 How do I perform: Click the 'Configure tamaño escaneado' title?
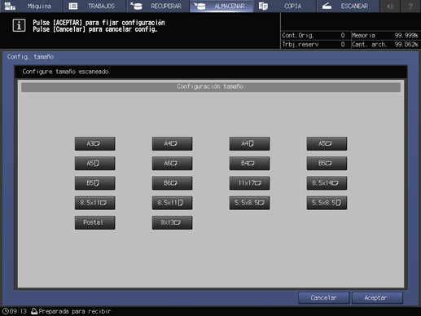[x=65, y=72]
